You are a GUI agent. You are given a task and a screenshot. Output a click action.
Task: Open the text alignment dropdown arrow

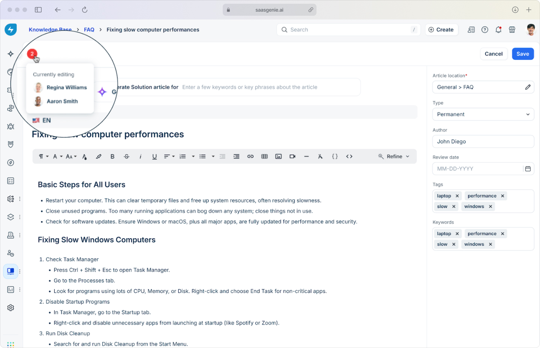click(172, 156)
